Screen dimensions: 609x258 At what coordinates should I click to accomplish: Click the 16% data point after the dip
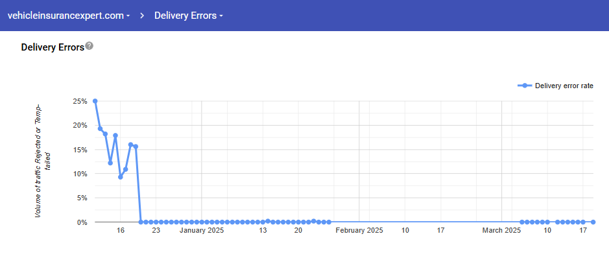[x=130, y=145]
